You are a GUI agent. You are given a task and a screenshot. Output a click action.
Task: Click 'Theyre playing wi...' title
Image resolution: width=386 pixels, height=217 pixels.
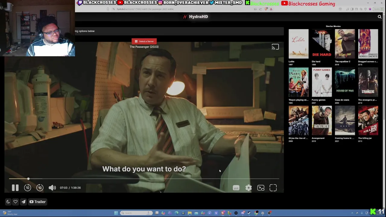pyautogui.click(x=299, y=100)
